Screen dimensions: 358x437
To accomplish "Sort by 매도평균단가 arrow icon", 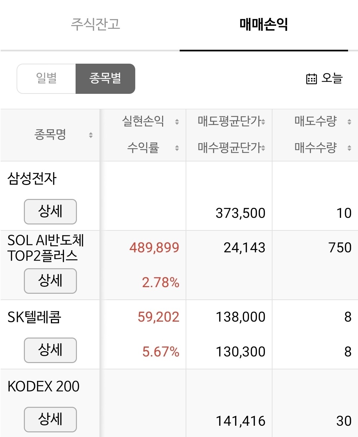I will [263, 122].
